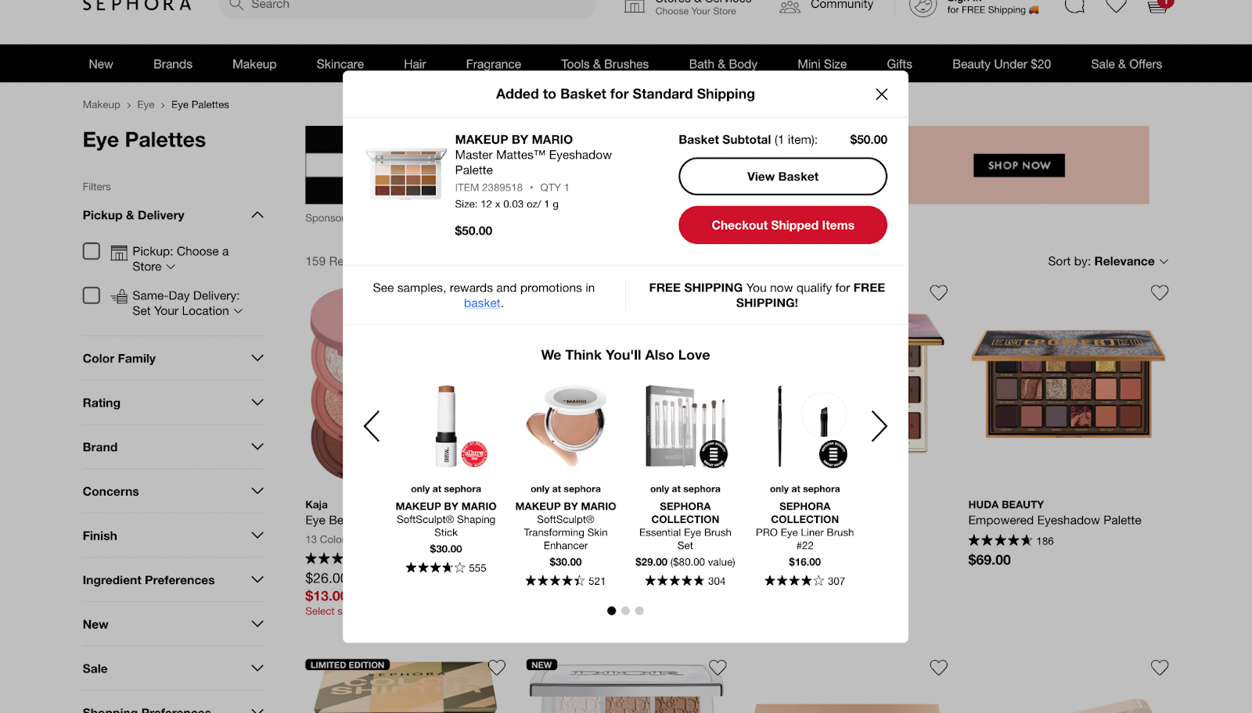This screenshot has height=713, width=1252.
Task: Open the Loves heart icon in header
Action: point(1117,5)
